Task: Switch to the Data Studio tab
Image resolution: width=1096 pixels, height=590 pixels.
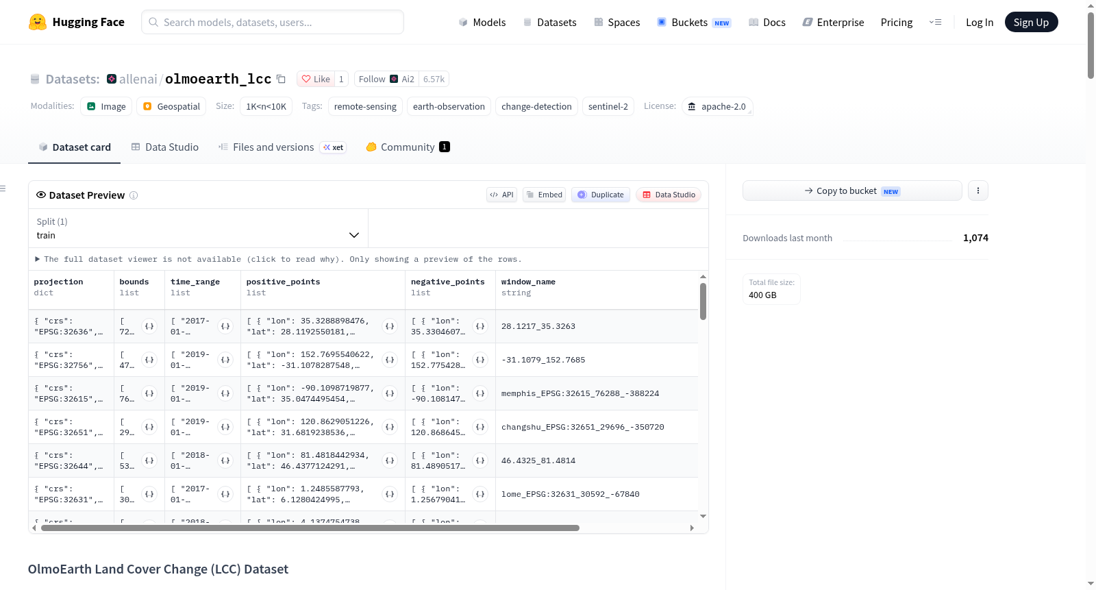Action: 165,147
